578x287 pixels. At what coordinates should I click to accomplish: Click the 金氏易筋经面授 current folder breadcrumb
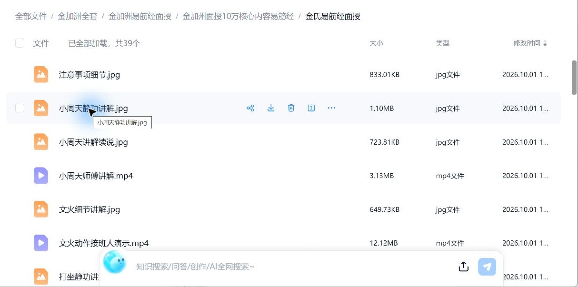[333, 16]
